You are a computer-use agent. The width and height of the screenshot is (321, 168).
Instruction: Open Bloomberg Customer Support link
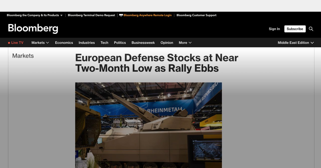(196, 15)
